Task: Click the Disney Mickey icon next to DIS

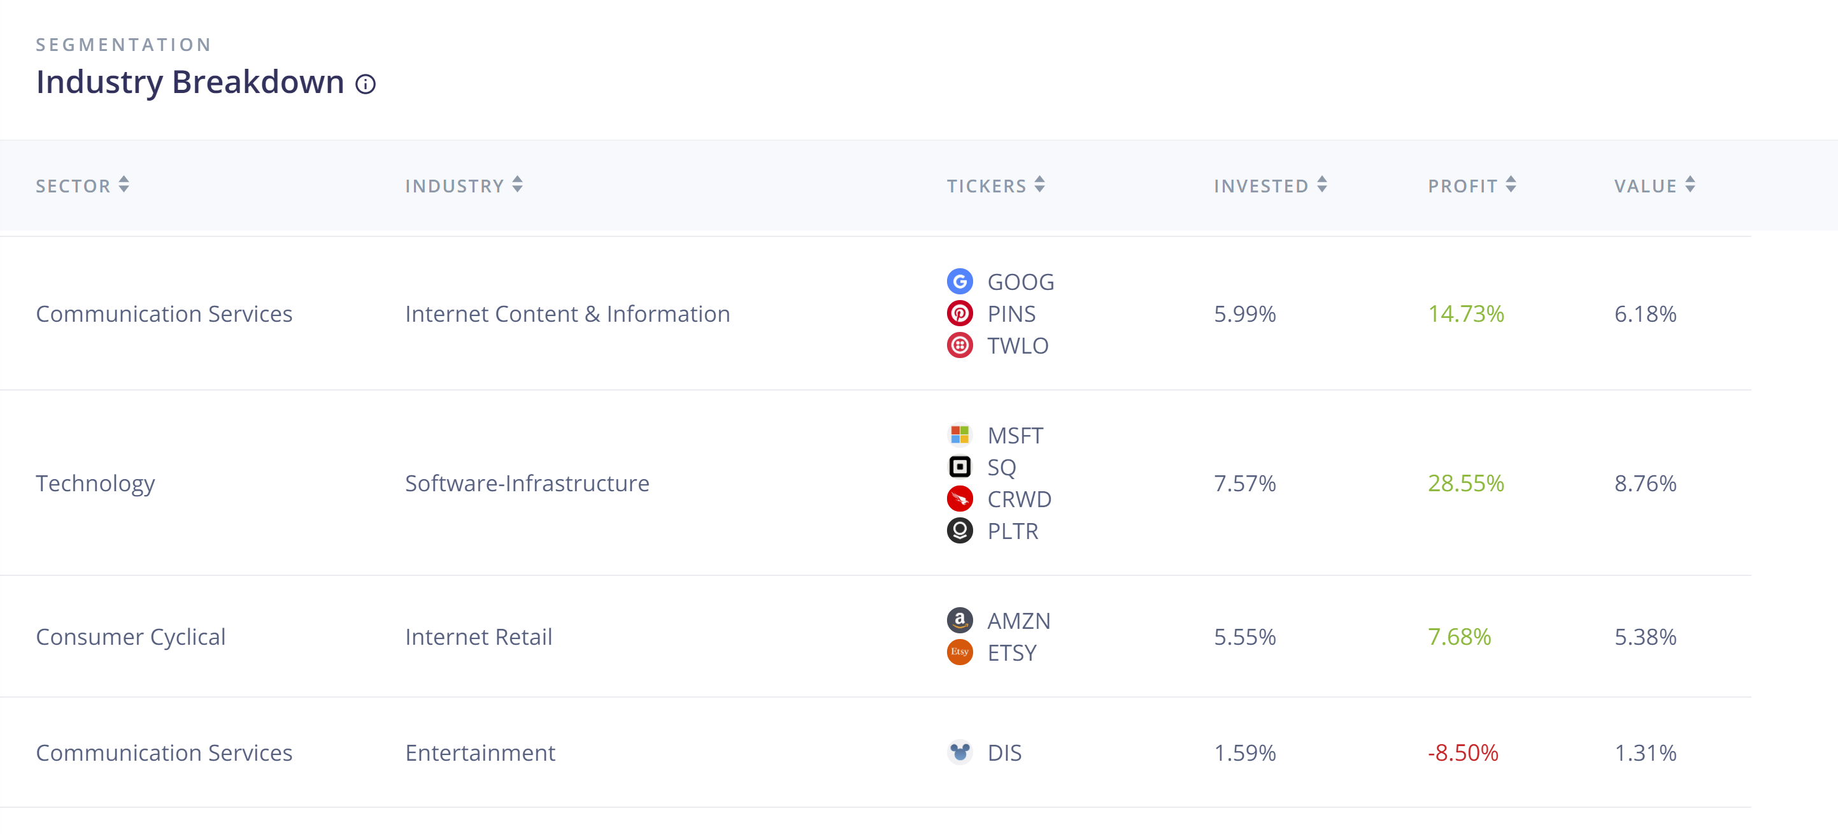Action: click(960, 752)
